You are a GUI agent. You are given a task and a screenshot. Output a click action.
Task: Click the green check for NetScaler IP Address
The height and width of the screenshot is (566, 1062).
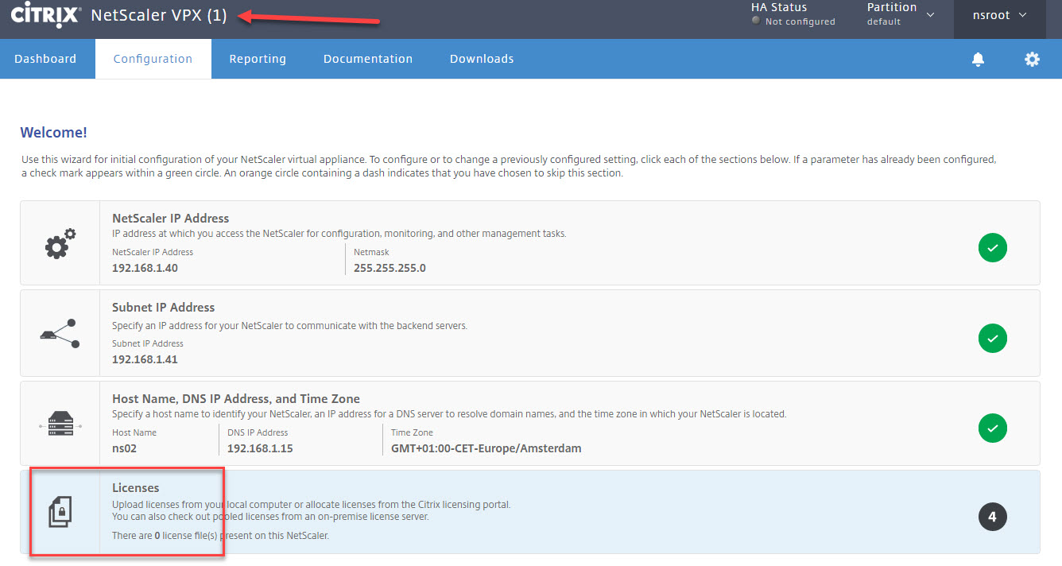993,248
